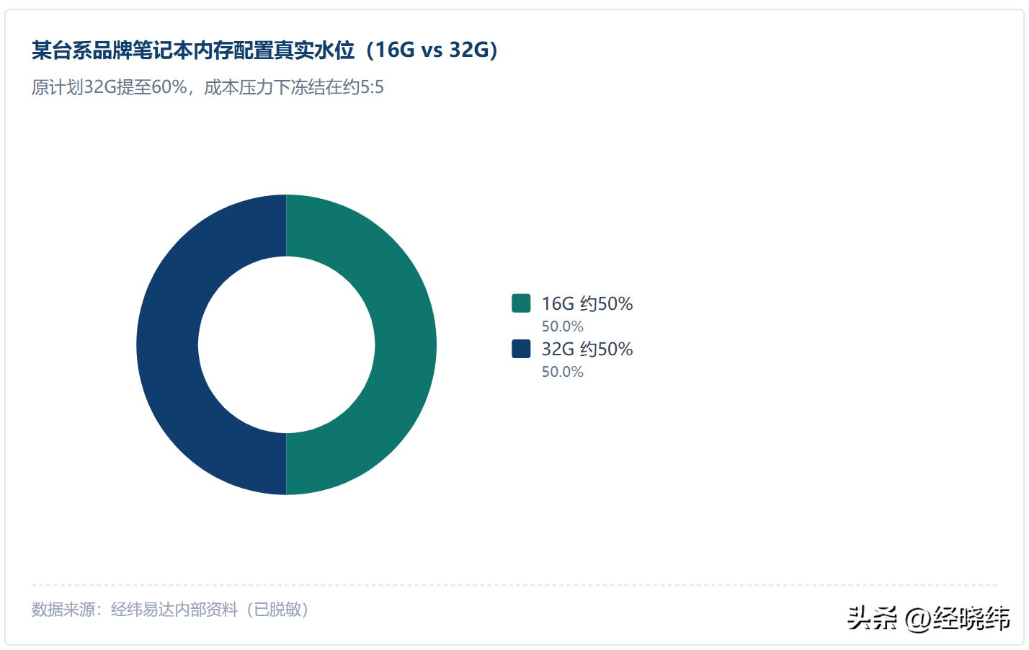
Task: Click the 头条 logo text in watermark
Action: coord(873,618)
